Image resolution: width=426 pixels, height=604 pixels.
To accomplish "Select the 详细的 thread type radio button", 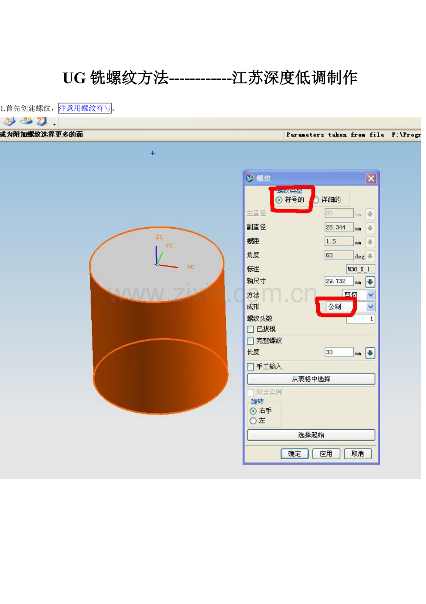I will tap(317, 199).
